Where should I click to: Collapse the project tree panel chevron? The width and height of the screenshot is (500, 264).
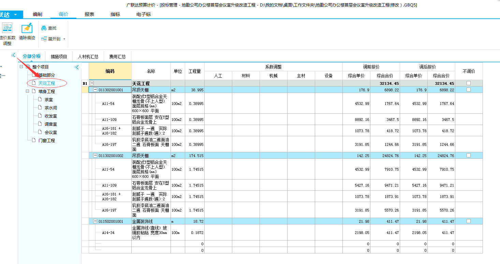77,67
